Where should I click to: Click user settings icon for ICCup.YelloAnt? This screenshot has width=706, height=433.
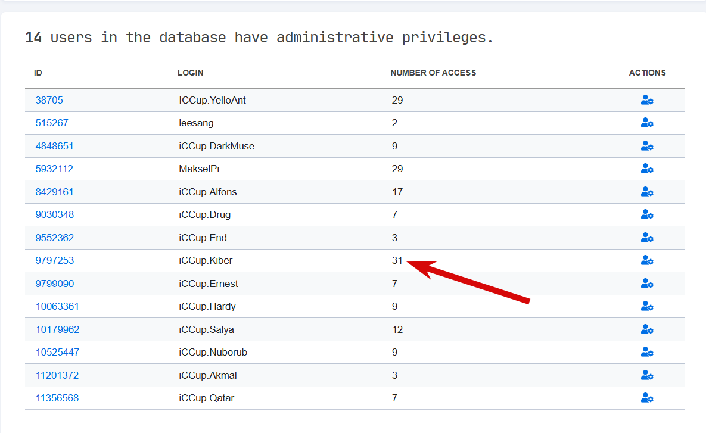pos(647,100)
